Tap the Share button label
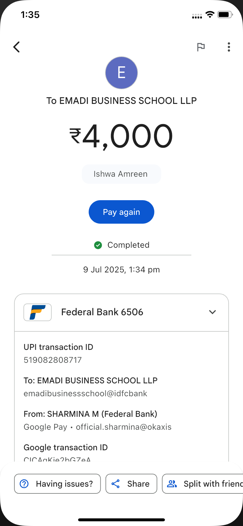Image resolution: width=243 pixels, height=526 pixels. (138, 483)
